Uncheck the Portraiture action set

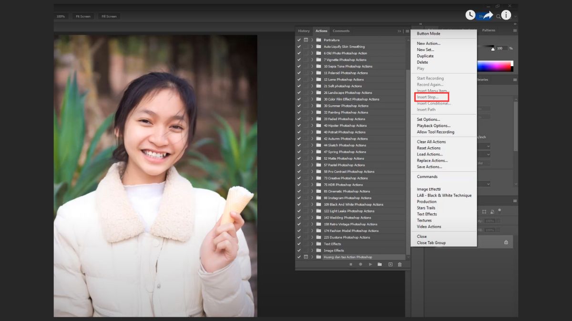(299, 40)
